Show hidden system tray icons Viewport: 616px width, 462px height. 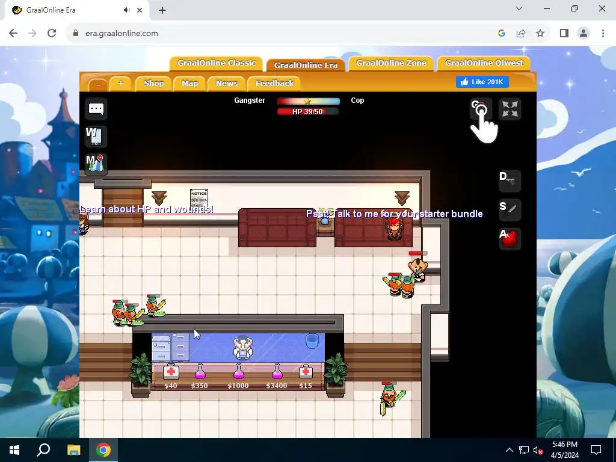(509, 450)
